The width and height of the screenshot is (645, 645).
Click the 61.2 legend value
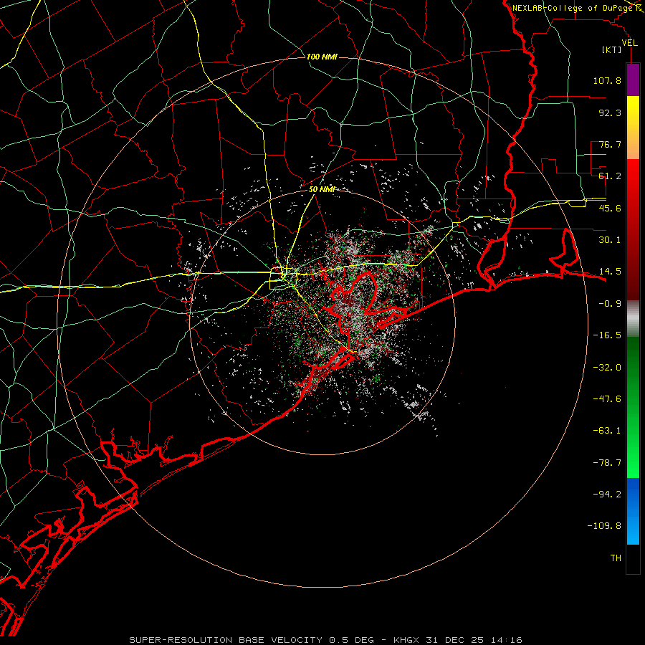tap(610, 176)
